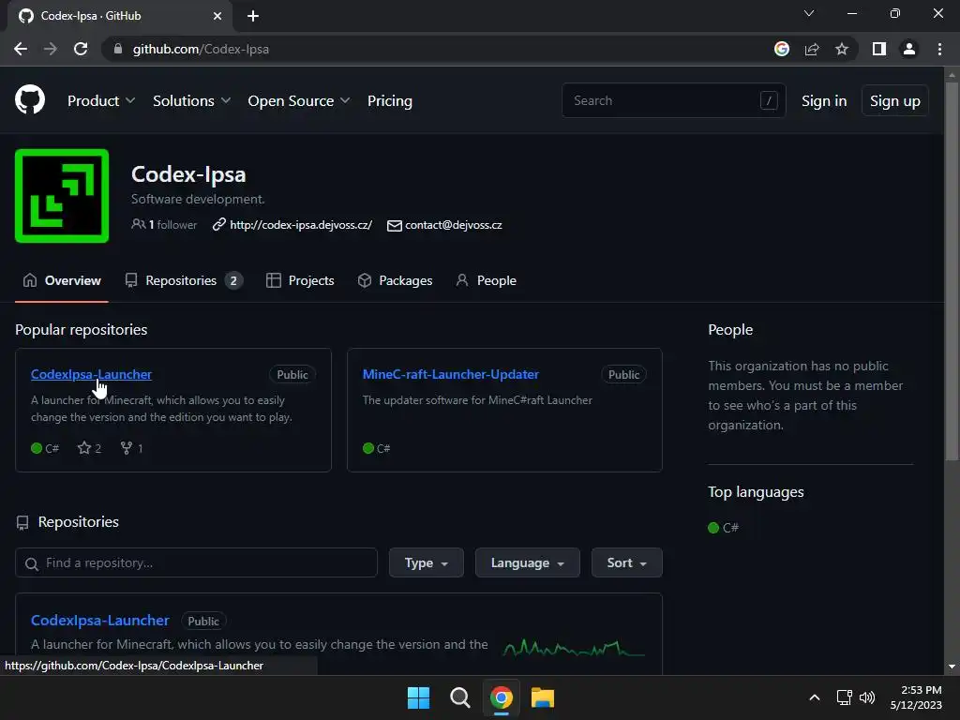Expand the Open Source menu
The height and width of the screenshot is (720, 960).
point(299,101)
